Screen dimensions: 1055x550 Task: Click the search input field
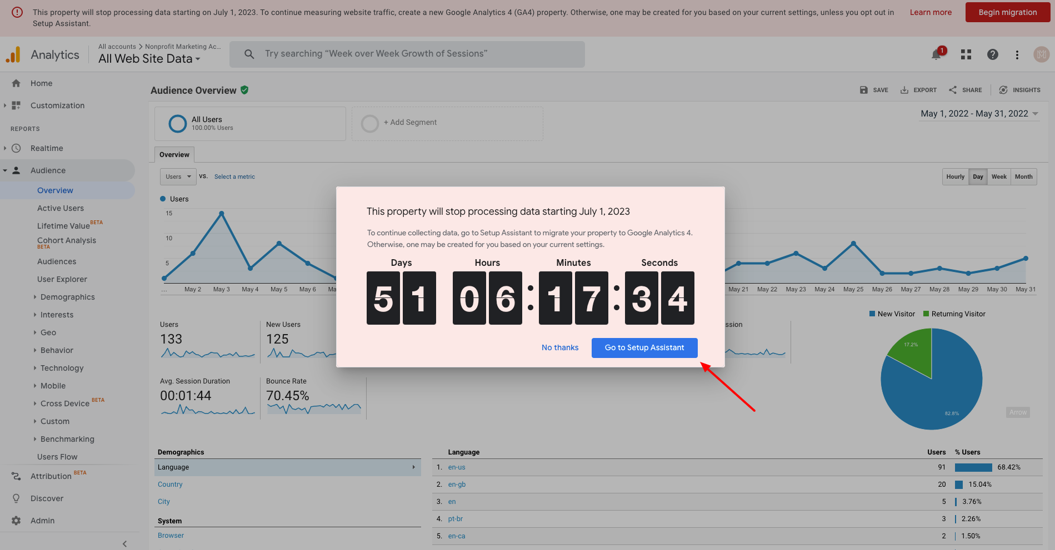tap(407, 54)
